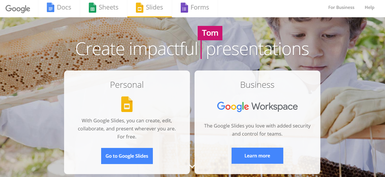The width and height of the screenshot is (385, 177).
Task: Switch to the Sheets tab
Action: tap(108, 7)
